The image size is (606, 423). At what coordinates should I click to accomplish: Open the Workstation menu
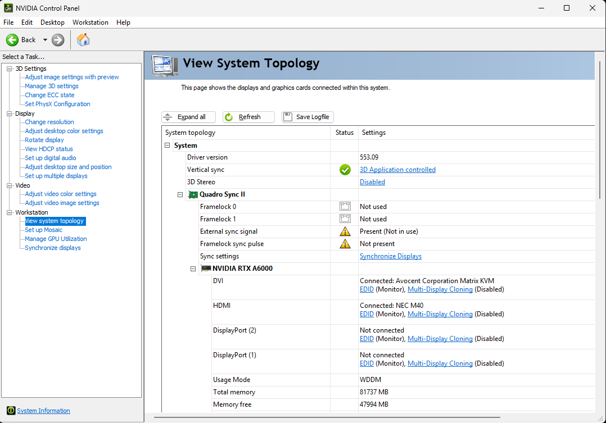click(x=91, y=22)
